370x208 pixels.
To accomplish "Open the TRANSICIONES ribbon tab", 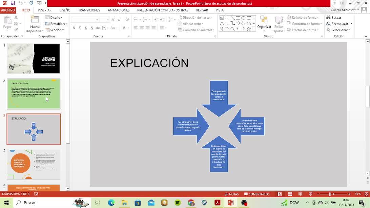I will tap(89, 10).
